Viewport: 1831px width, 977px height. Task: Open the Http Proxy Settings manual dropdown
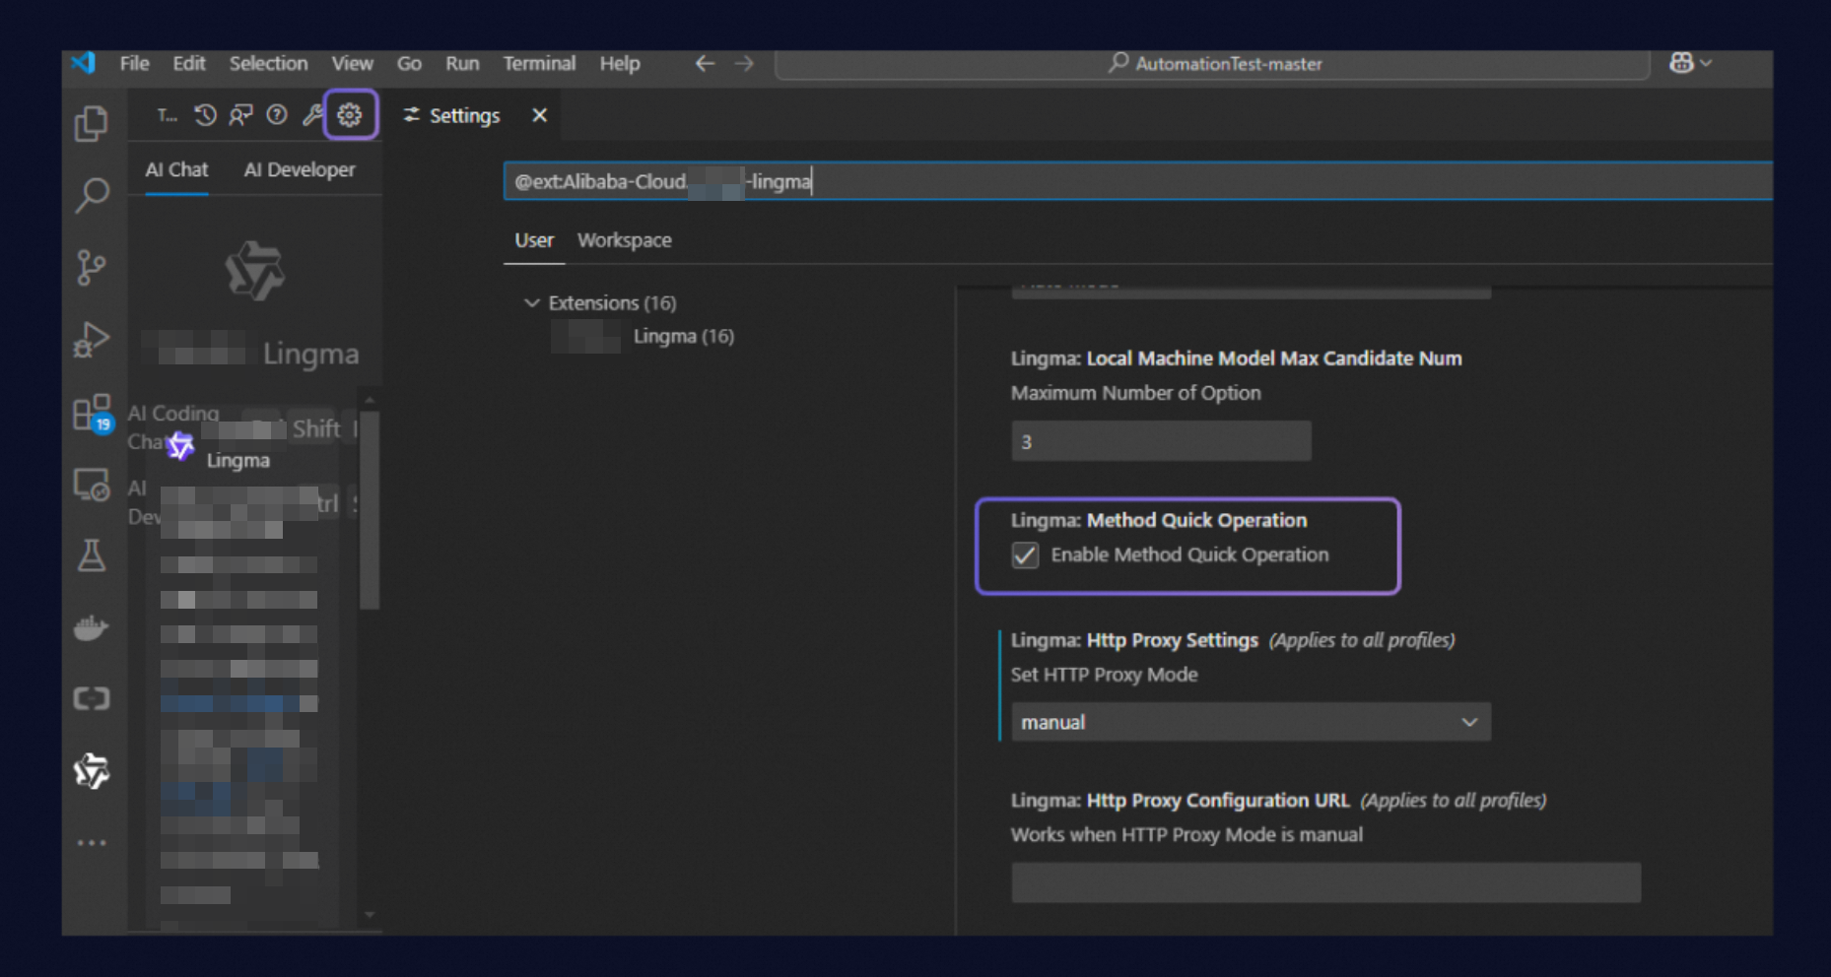pyautogui.click(x=1251, y=722)
